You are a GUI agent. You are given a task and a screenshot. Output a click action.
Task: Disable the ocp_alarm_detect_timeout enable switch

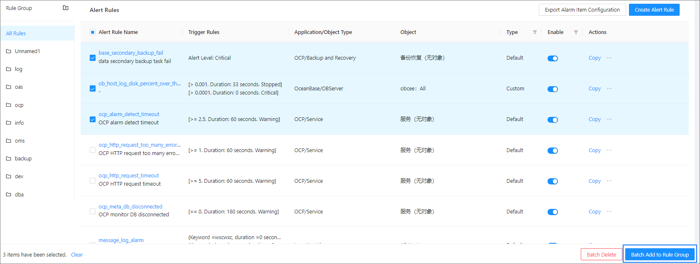point(553,120)
